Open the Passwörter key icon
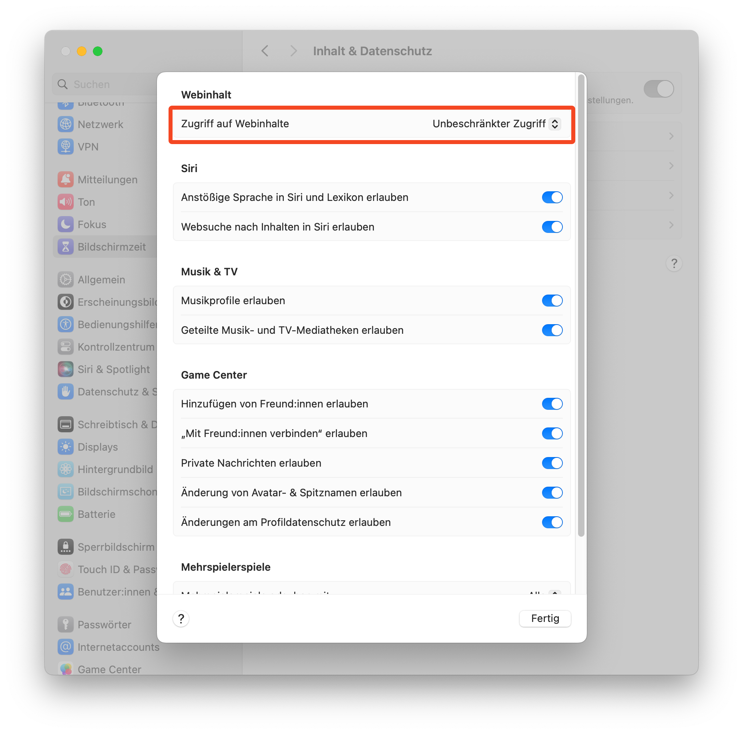 point(66,625)
